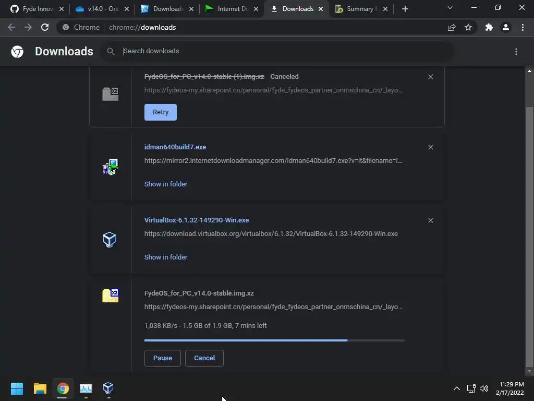Screen dimensions: 534x401
Task: Close the Summary tab
Action: [x=385, y=9]
